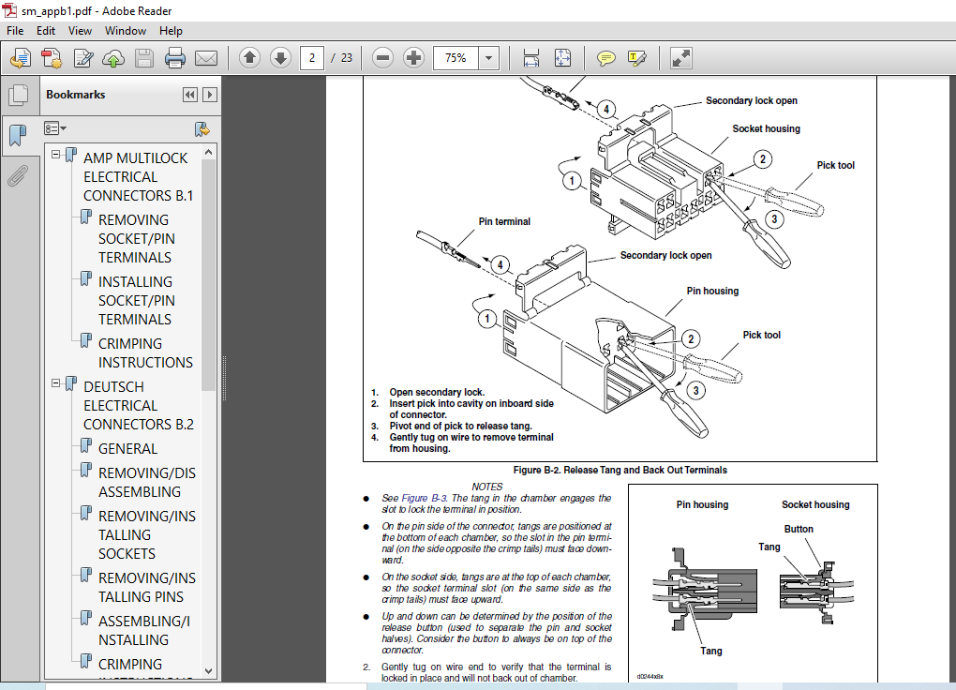Open the Edit menu
Viewport: 956px width, 690px height.
pyautogui.click(x=46, y=31)
